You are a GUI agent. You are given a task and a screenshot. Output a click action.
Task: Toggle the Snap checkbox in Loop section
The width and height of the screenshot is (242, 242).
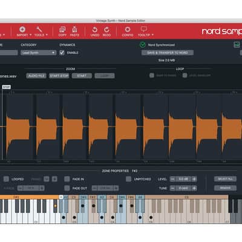click(x=152, y=75)
